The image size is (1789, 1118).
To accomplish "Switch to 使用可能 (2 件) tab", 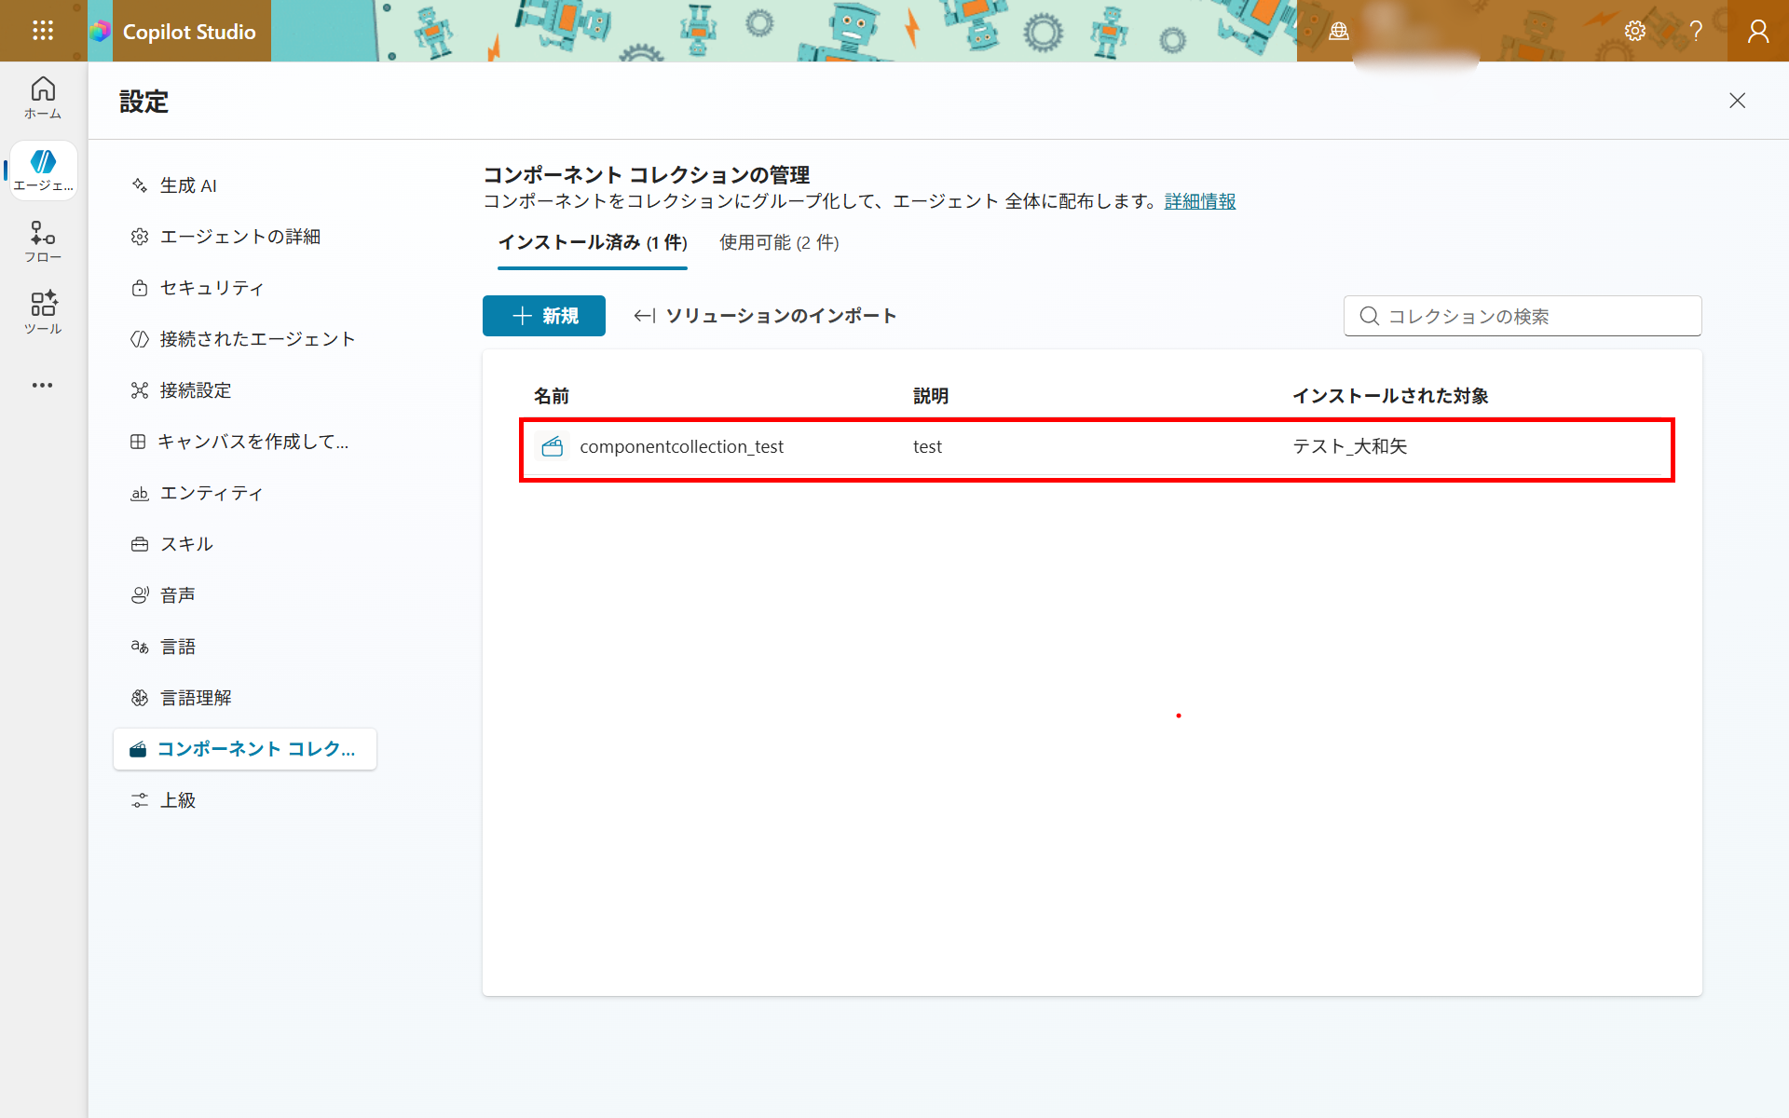I will pyautogui.click(x=779, y=243).
